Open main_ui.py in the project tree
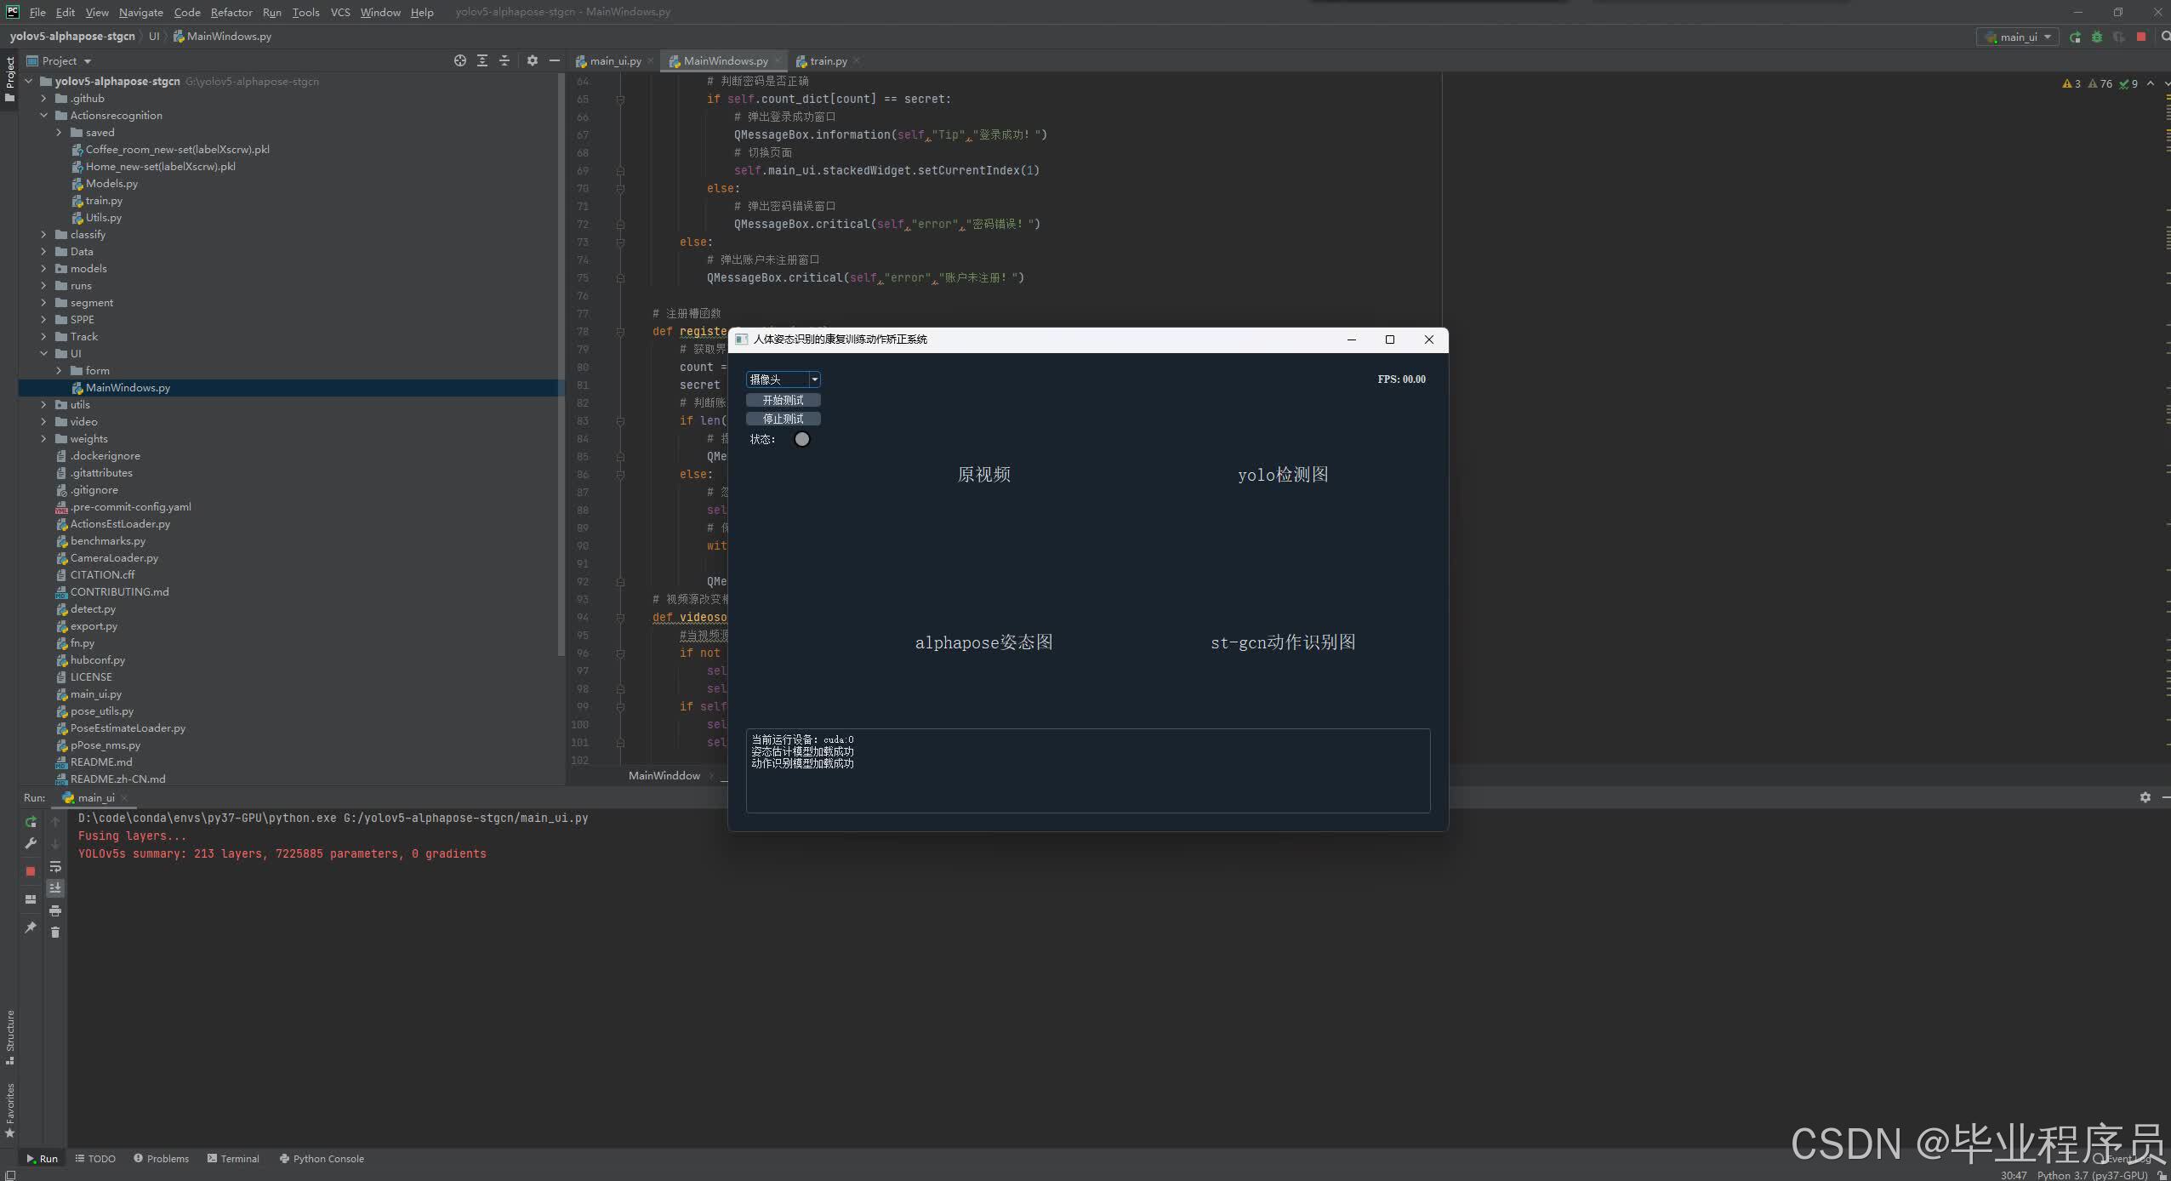Viewport: 2171px width, 1181px height. click(x=96, y=694)
